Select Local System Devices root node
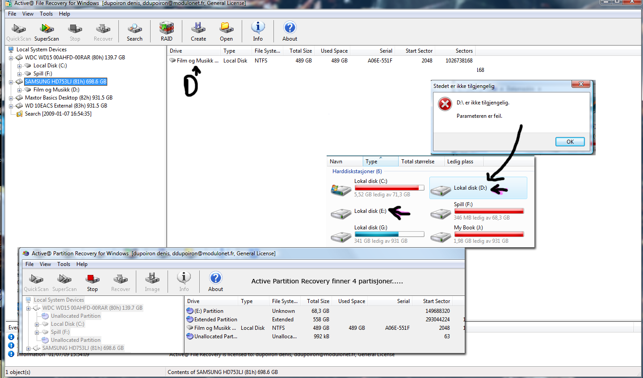This screenshot has height=378, width=643. tap(42, 50)
